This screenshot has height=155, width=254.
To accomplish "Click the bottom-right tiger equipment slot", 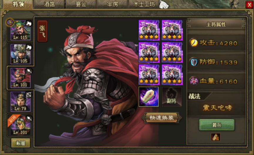I will [x=172, y=75].
